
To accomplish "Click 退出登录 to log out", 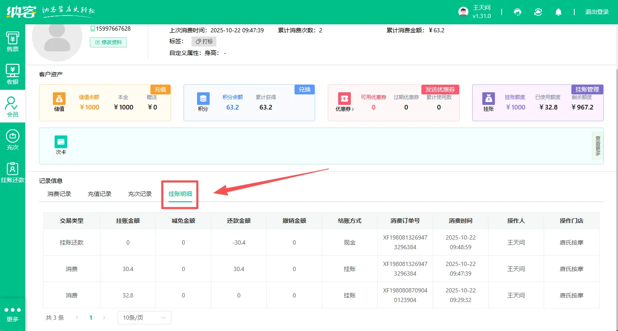I will [597, 12].
